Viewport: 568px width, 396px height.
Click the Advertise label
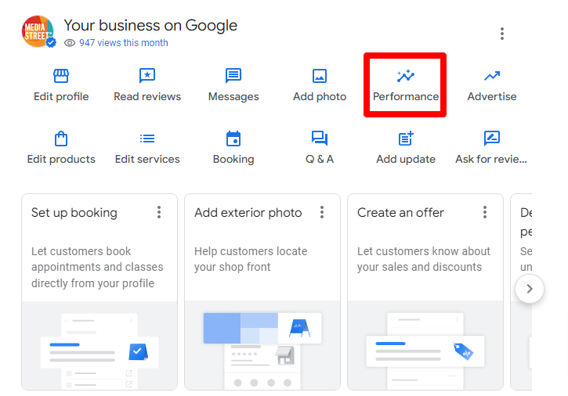[492, 96]
